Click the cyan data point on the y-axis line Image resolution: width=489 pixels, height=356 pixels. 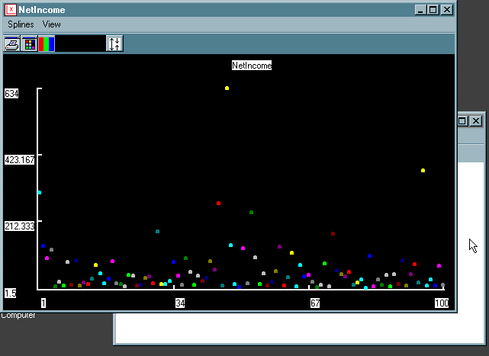point(40,193)
